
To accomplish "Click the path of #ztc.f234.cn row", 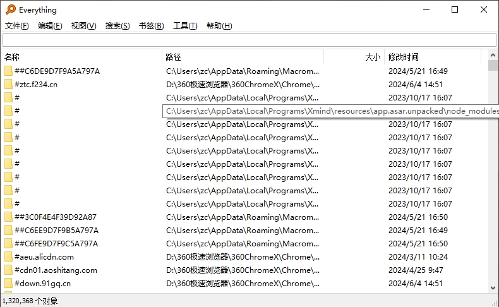I will 243,84.
